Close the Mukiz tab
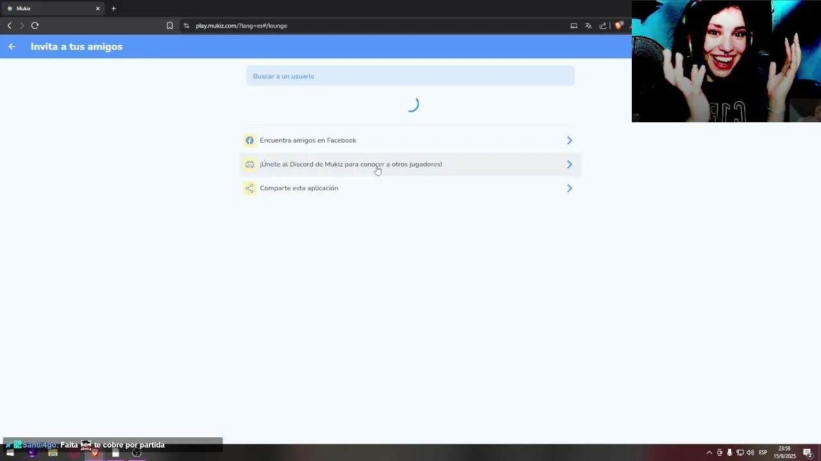821x461 pixels. [x=97, y=8]
